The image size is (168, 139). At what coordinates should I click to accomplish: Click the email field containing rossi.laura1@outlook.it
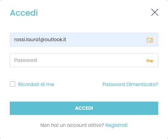coord(84,39)
